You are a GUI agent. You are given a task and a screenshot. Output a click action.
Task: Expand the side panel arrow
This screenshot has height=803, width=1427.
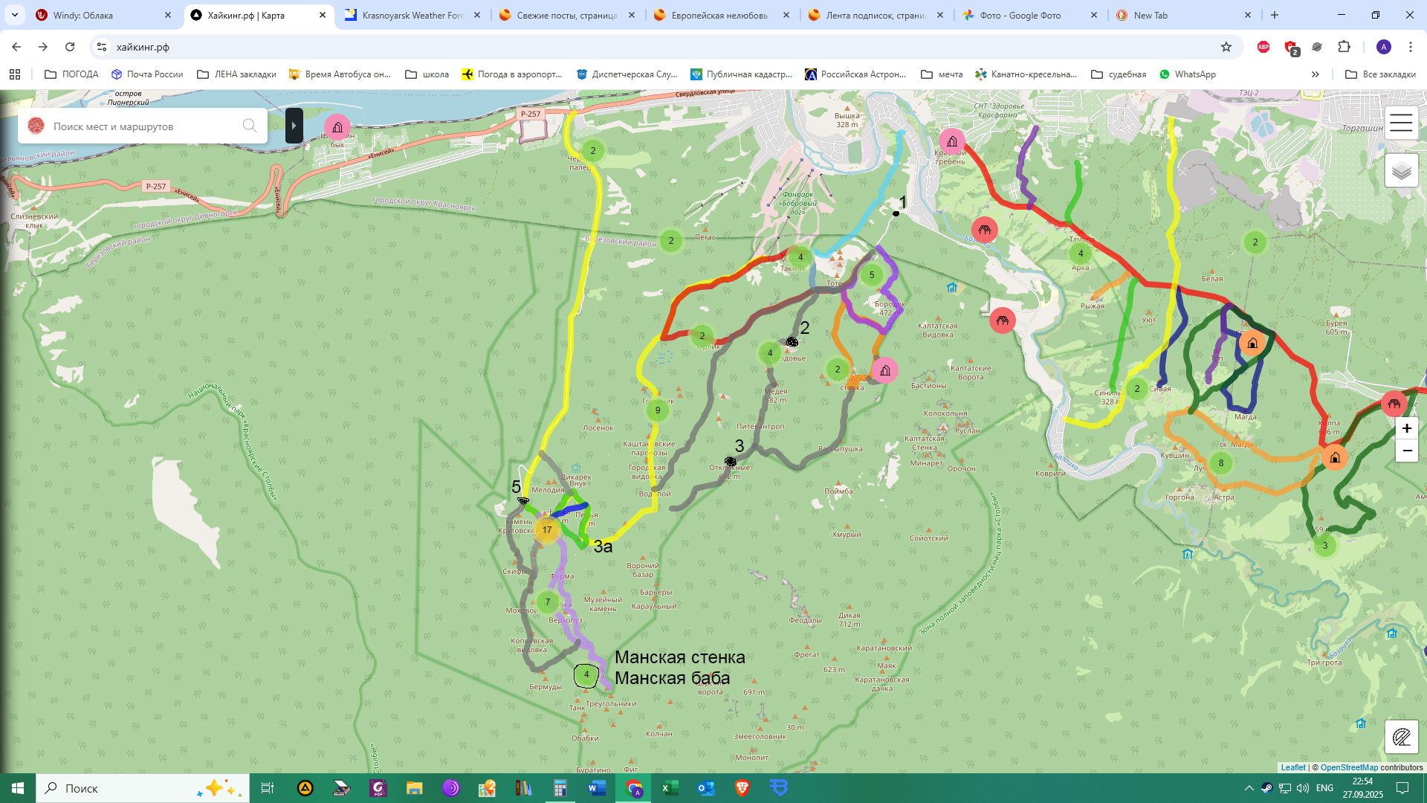(x=294, y=126)
